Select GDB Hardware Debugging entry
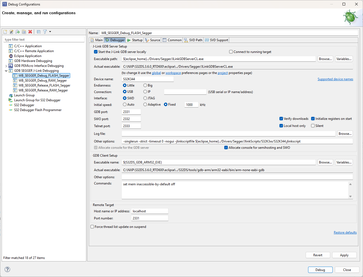Image resolution: width=363 pixels, height=277 pixels. [x=33, y=61]
